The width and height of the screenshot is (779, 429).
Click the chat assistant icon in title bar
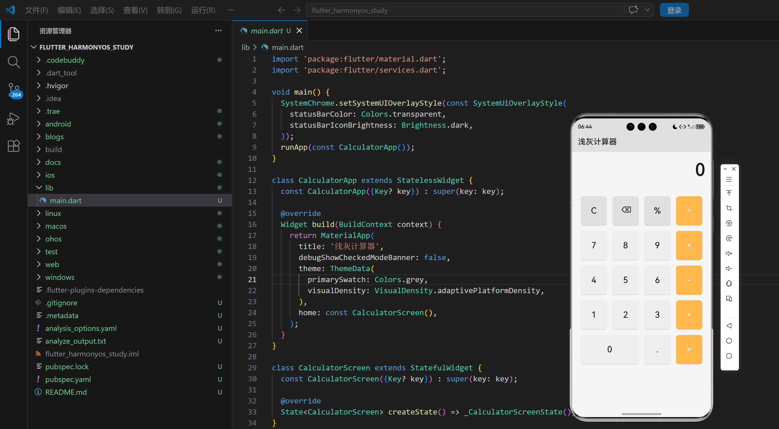point(633,10)
